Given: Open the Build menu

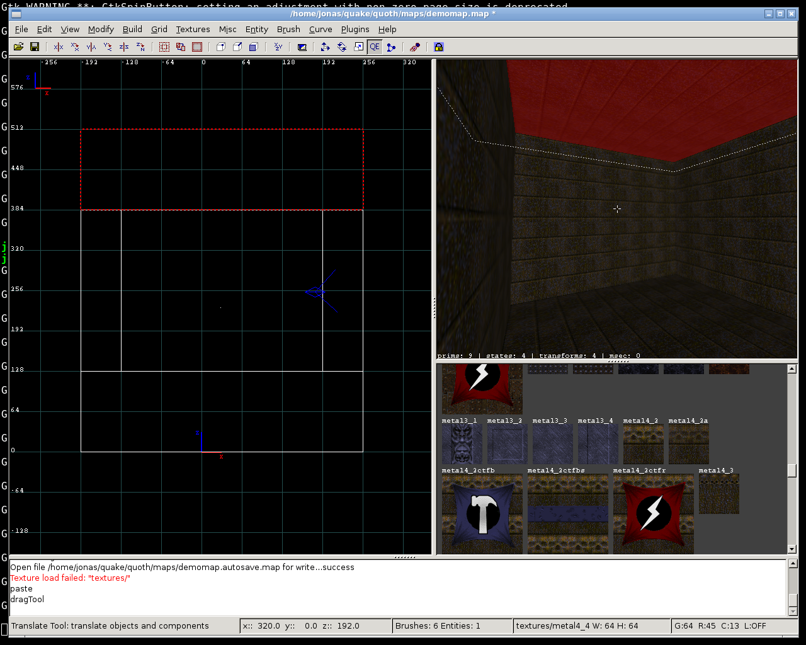Looking at the screenshot, I should [x=132, y=29].
